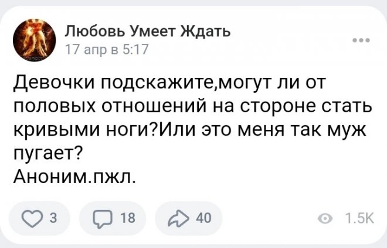Click the comment count number 18
387x248 pixels.
(128, 218)
